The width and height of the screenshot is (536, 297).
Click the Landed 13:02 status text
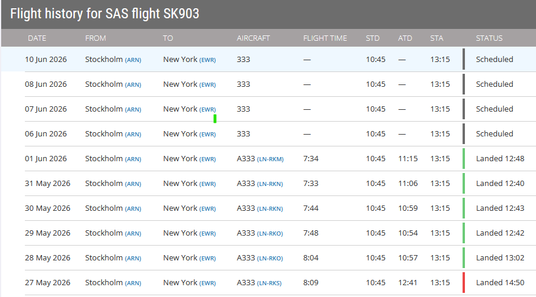click(x=500, y=258)
